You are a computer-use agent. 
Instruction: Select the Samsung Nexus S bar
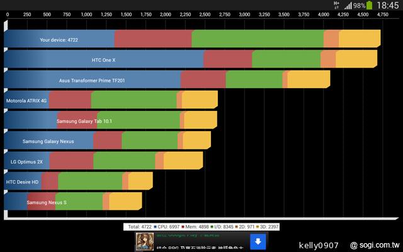pos(72,202)
